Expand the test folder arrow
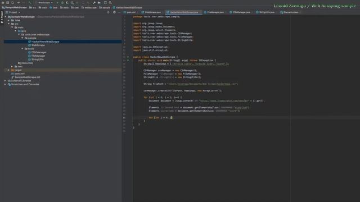 [x=12, y=66]
